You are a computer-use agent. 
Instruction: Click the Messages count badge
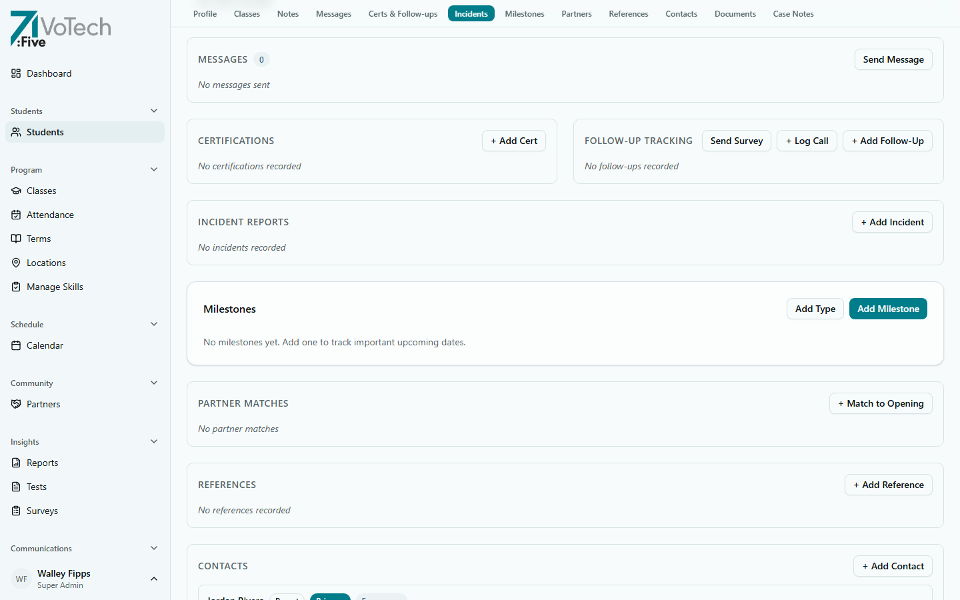tap(261, 59)
